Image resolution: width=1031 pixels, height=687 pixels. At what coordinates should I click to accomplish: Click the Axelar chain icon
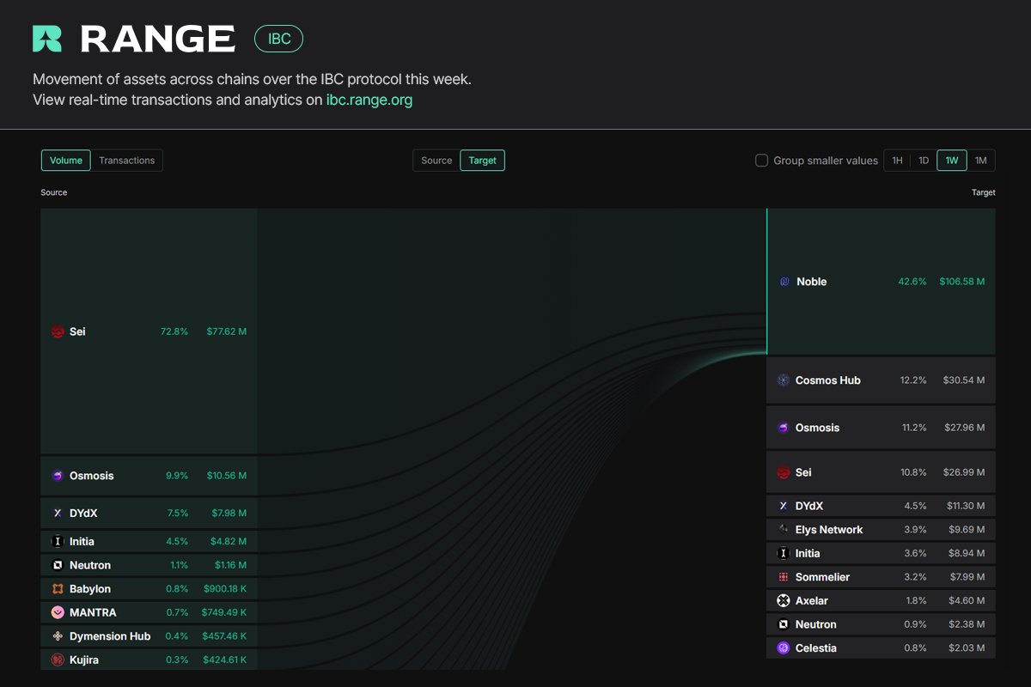784,601
